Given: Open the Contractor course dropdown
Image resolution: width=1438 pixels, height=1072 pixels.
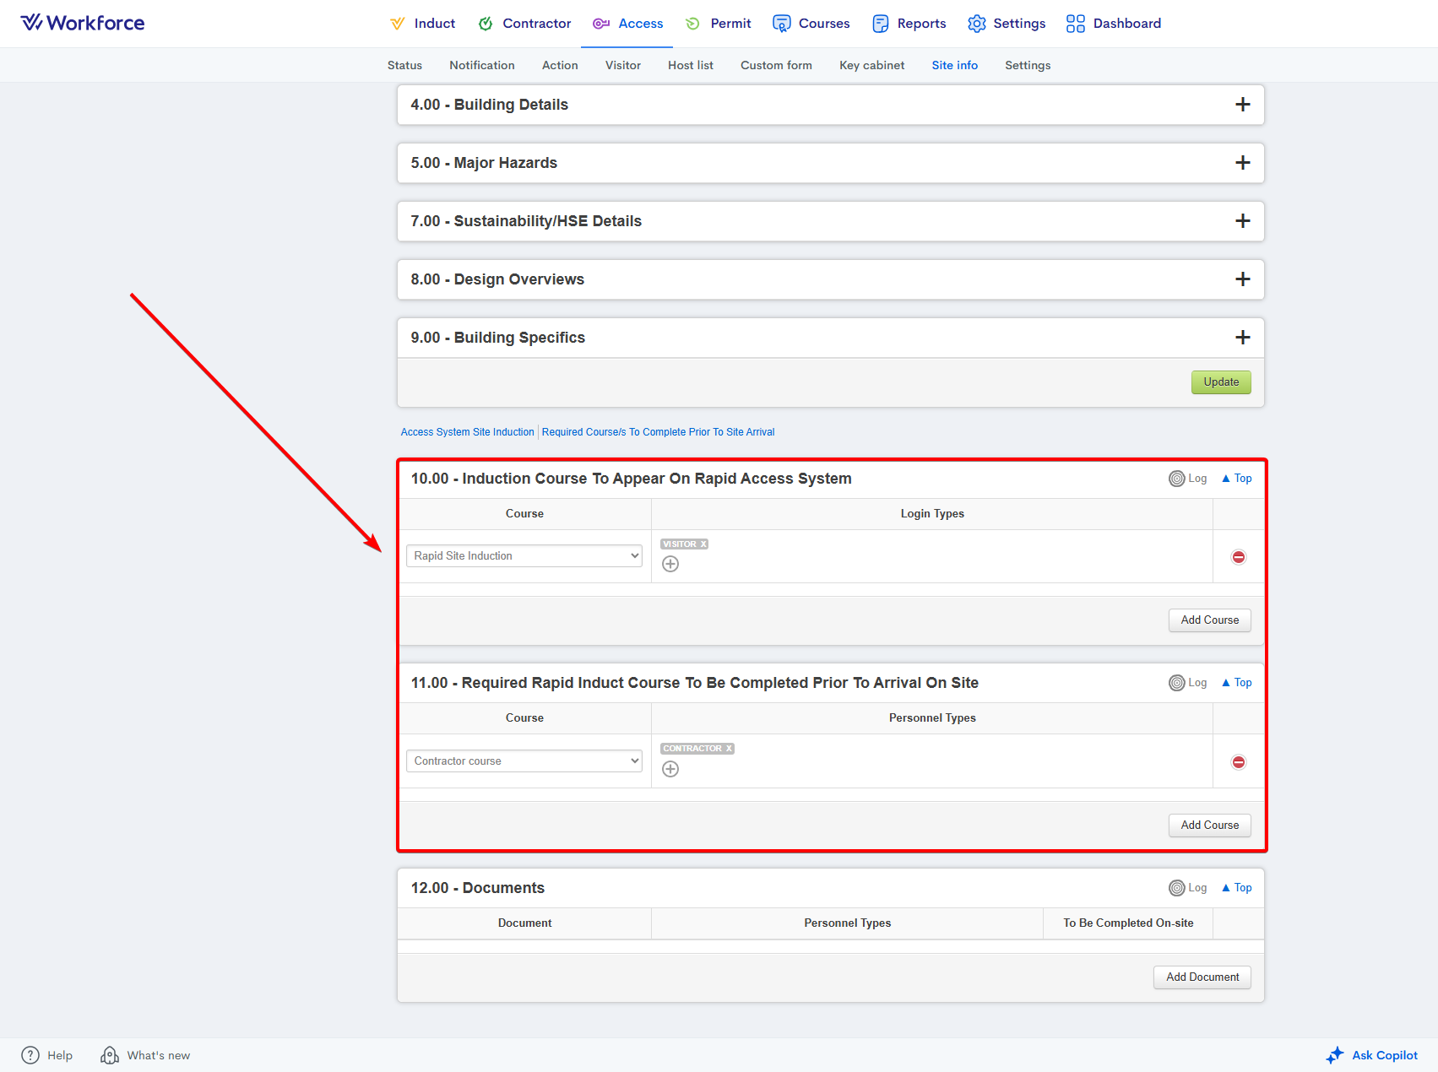Looking at the screenshot, I should pos(524,761).
